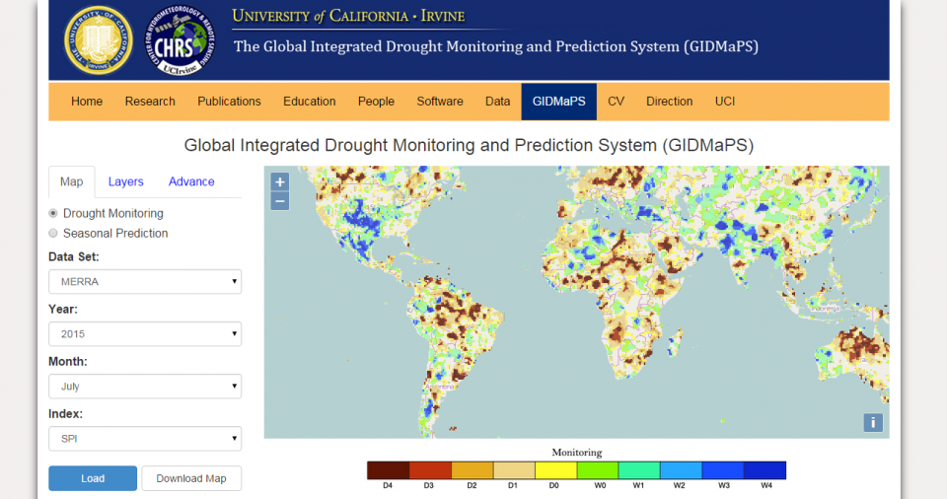This screenshot has height=499, width=947.
Task: Click the GIDMaPS page heading text
Action: (x=469, y=145)
